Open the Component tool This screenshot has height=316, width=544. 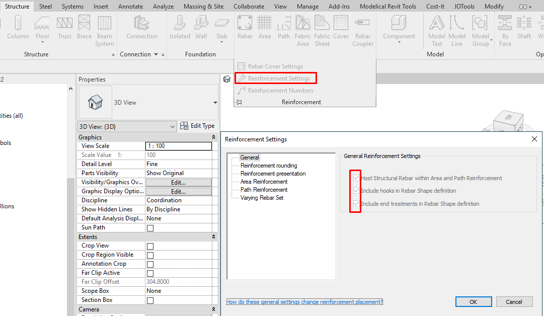399,26
